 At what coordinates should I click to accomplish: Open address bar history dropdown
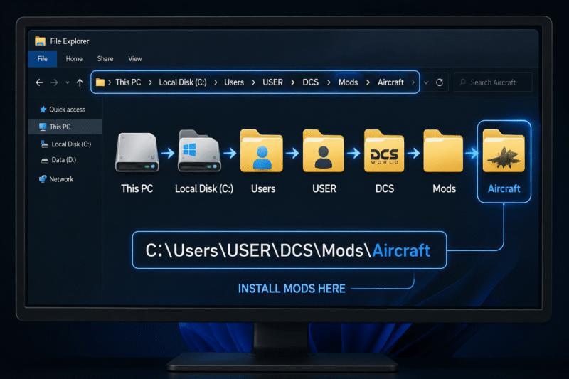click(x=426, y=82)
